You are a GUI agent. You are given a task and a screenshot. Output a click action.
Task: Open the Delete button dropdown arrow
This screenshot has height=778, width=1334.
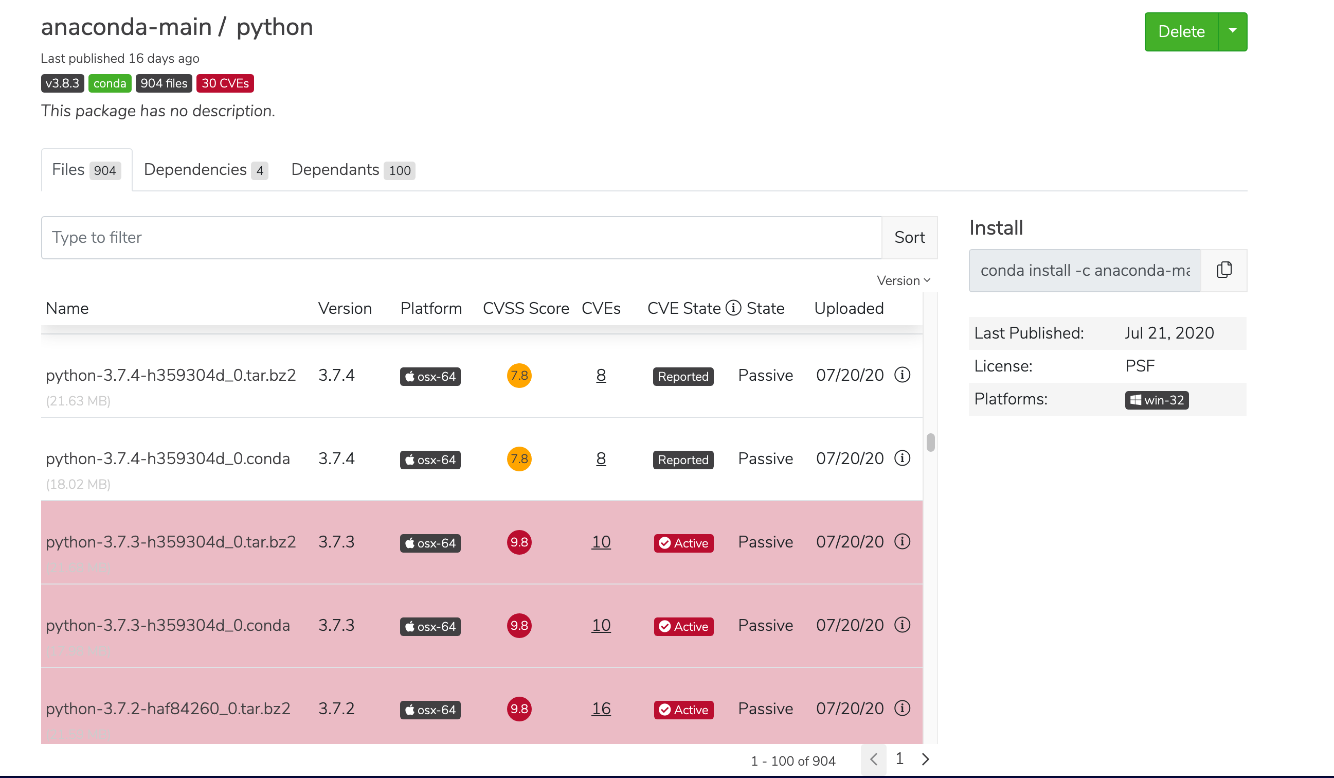coord(1232,31)
